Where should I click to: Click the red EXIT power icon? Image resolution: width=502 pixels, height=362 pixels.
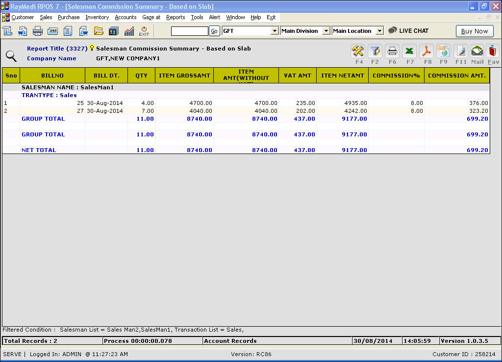pyautogui.click(x=144, y=31)
